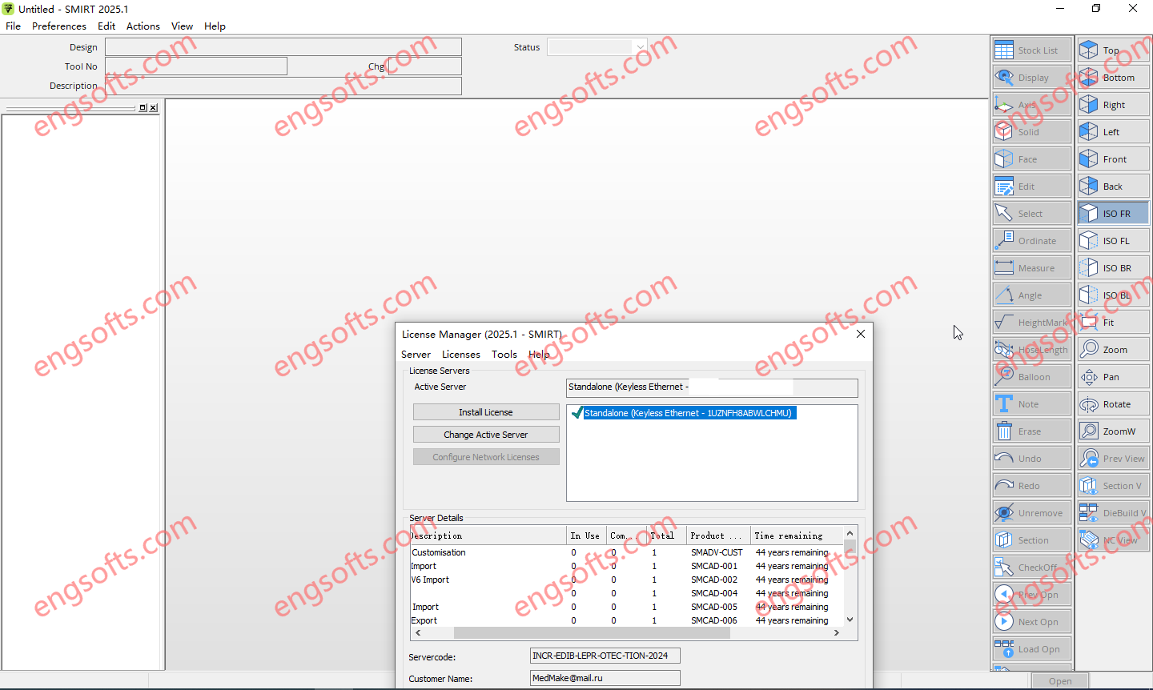
Task: Switch to Front view
Action: coord(1113,159)
